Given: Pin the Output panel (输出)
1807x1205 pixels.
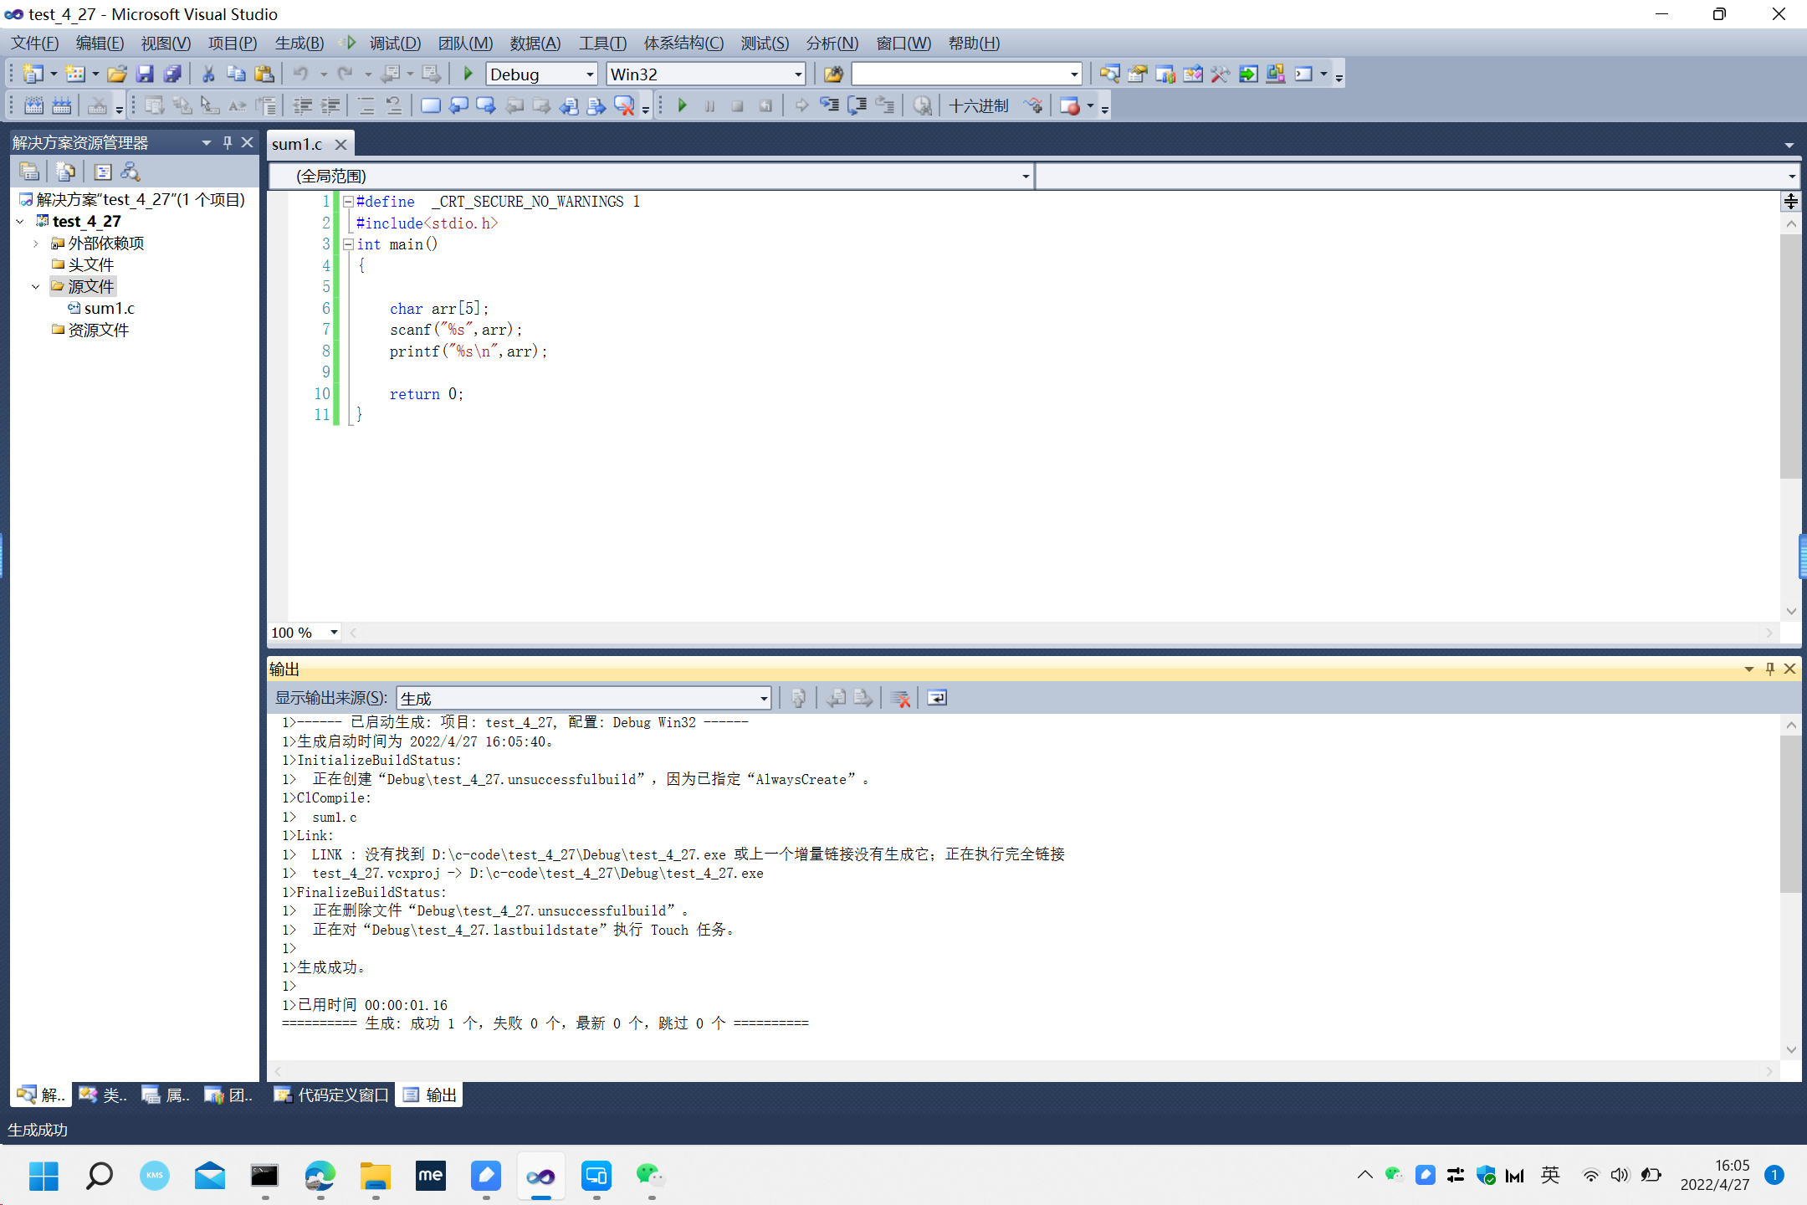Looking at the screenshot, I should pos(1769,669).
